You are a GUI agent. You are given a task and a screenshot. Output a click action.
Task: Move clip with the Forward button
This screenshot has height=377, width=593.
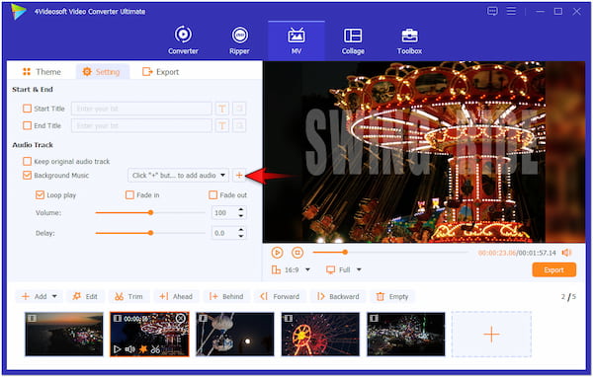[280, 296]
